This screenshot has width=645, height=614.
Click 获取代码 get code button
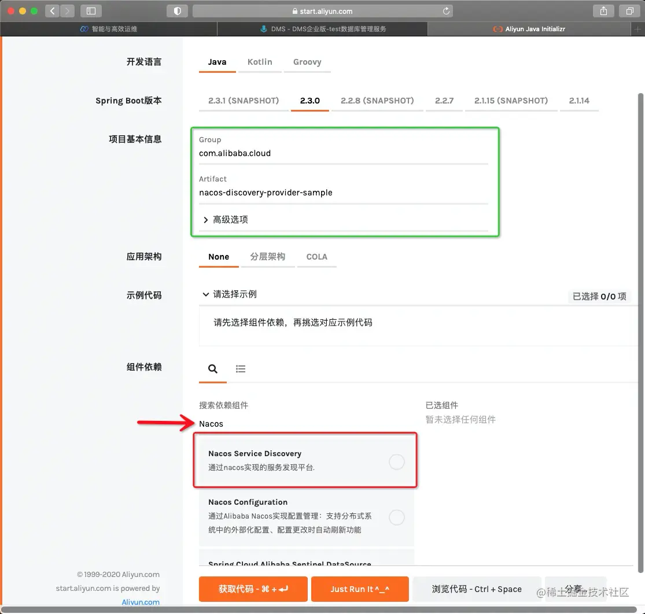point(253,589)
